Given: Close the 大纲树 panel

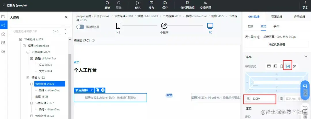Looking at the screenshot, I should [x=66, y=17].
